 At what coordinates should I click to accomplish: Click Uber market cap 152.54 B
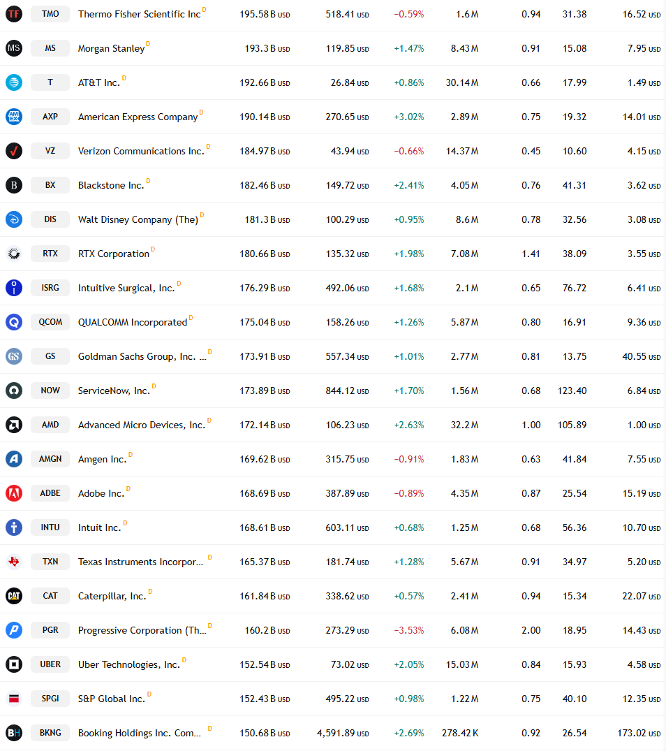(x=265, y=665)
